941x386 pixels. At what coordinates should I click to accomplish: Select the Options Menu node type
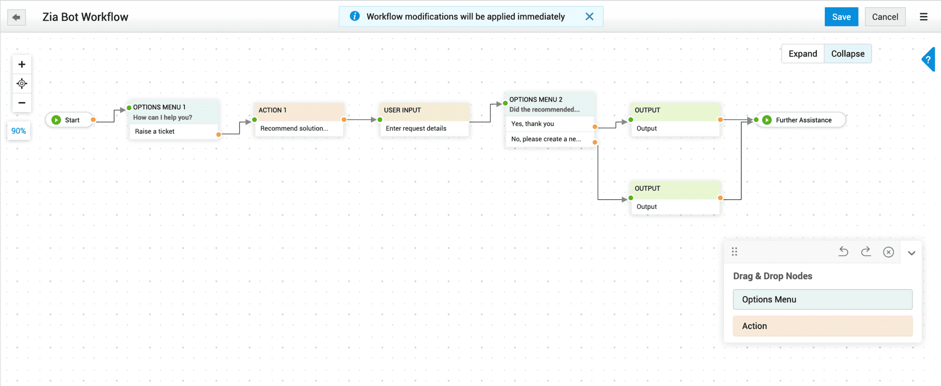[x=822, y=299]
